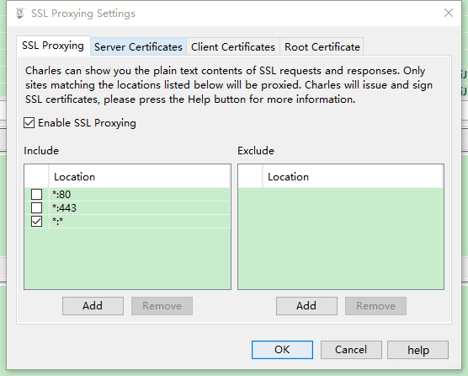Screen dimensions: 468x376
Task: Add a new Include location
Action: point(93,306)
